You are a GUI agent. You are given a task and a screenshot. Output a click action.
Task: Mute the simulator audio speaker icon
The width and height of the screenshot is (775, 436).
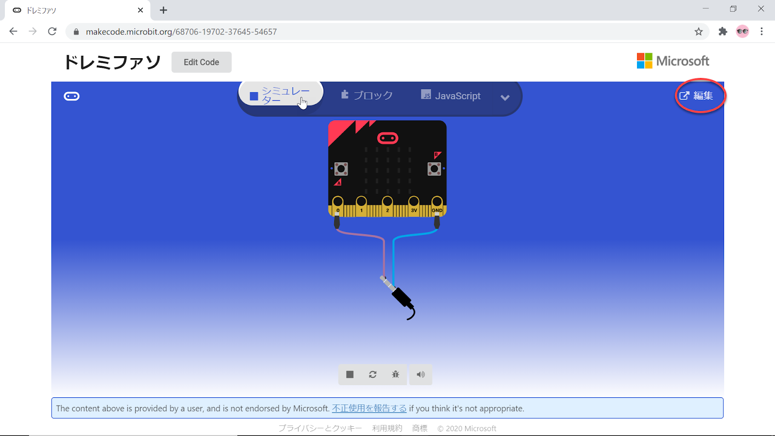tap(420, 374)
